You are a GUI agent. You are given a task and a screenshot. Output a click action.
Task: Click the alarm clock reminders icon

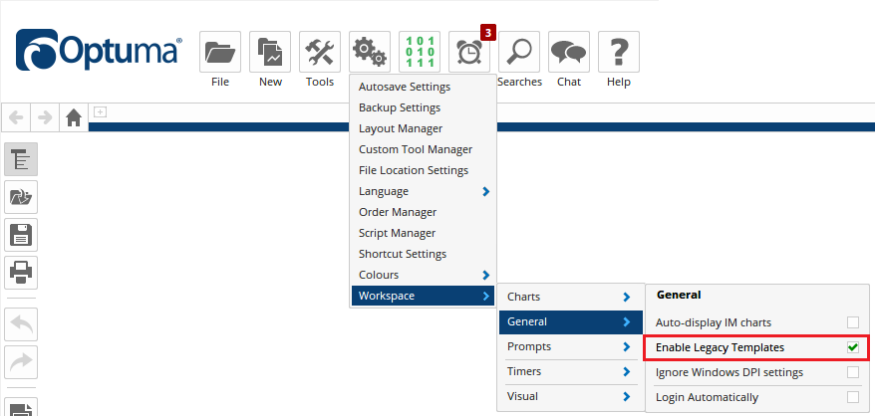469,52
